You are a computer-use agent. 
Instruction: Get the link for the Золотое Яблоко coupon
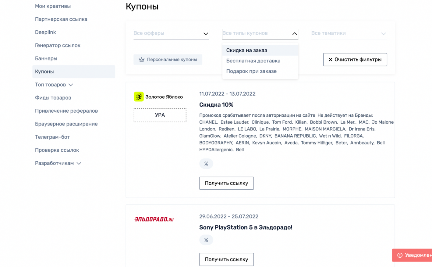[226, 183]
